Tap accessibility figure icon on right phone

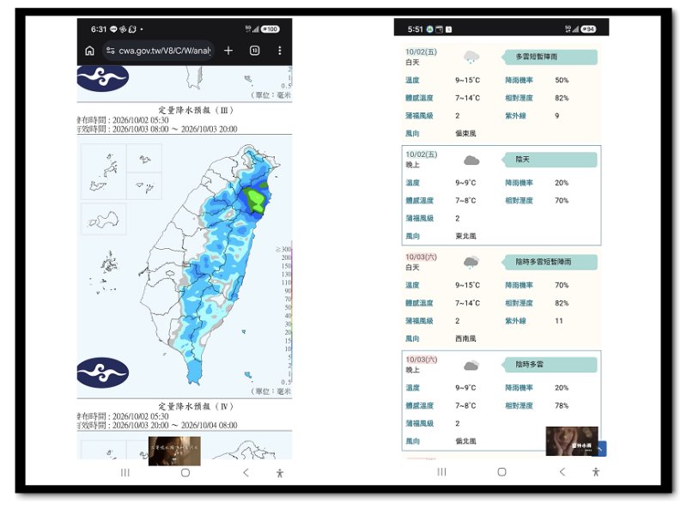pos(596,472)
